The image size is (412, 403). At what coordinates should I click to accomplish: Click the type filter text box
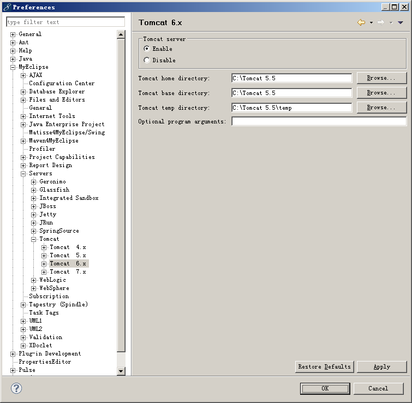65,22
